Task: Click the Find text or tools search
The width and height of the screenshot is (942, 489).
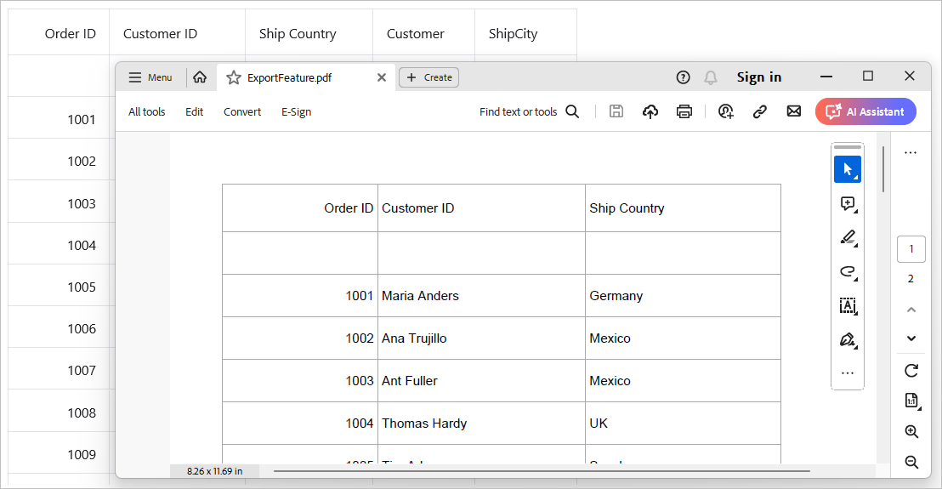Action: tap(529, 111)
